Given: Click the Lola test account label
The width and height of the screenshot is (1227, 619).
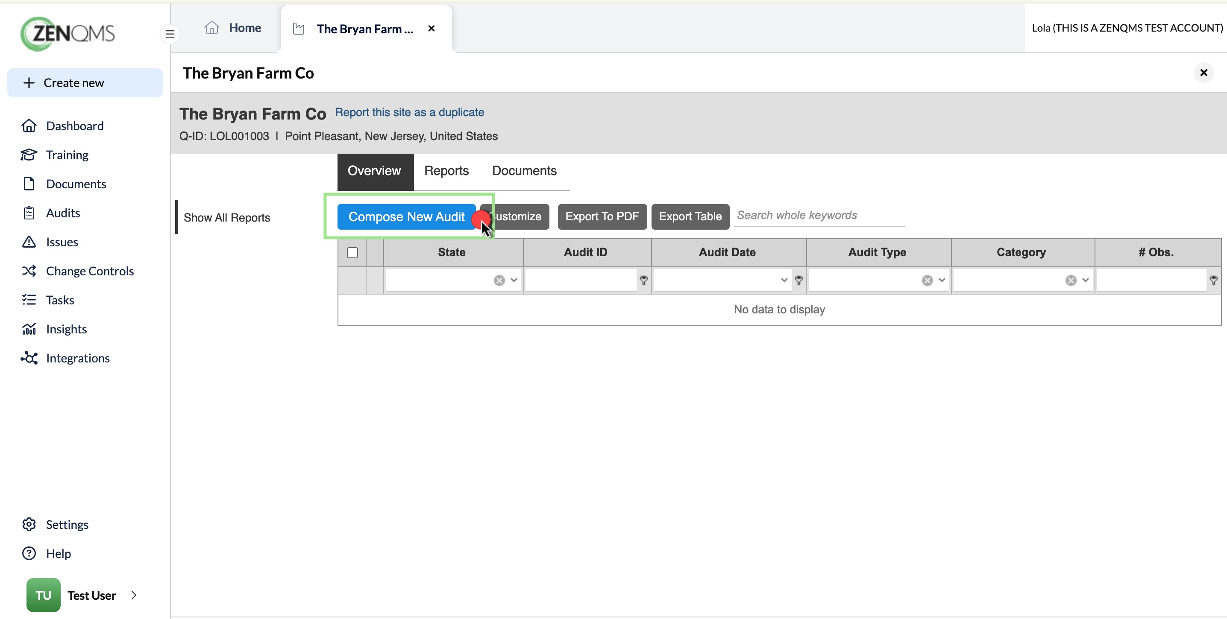Looking at the screenshot, I should click(1127, 28).
